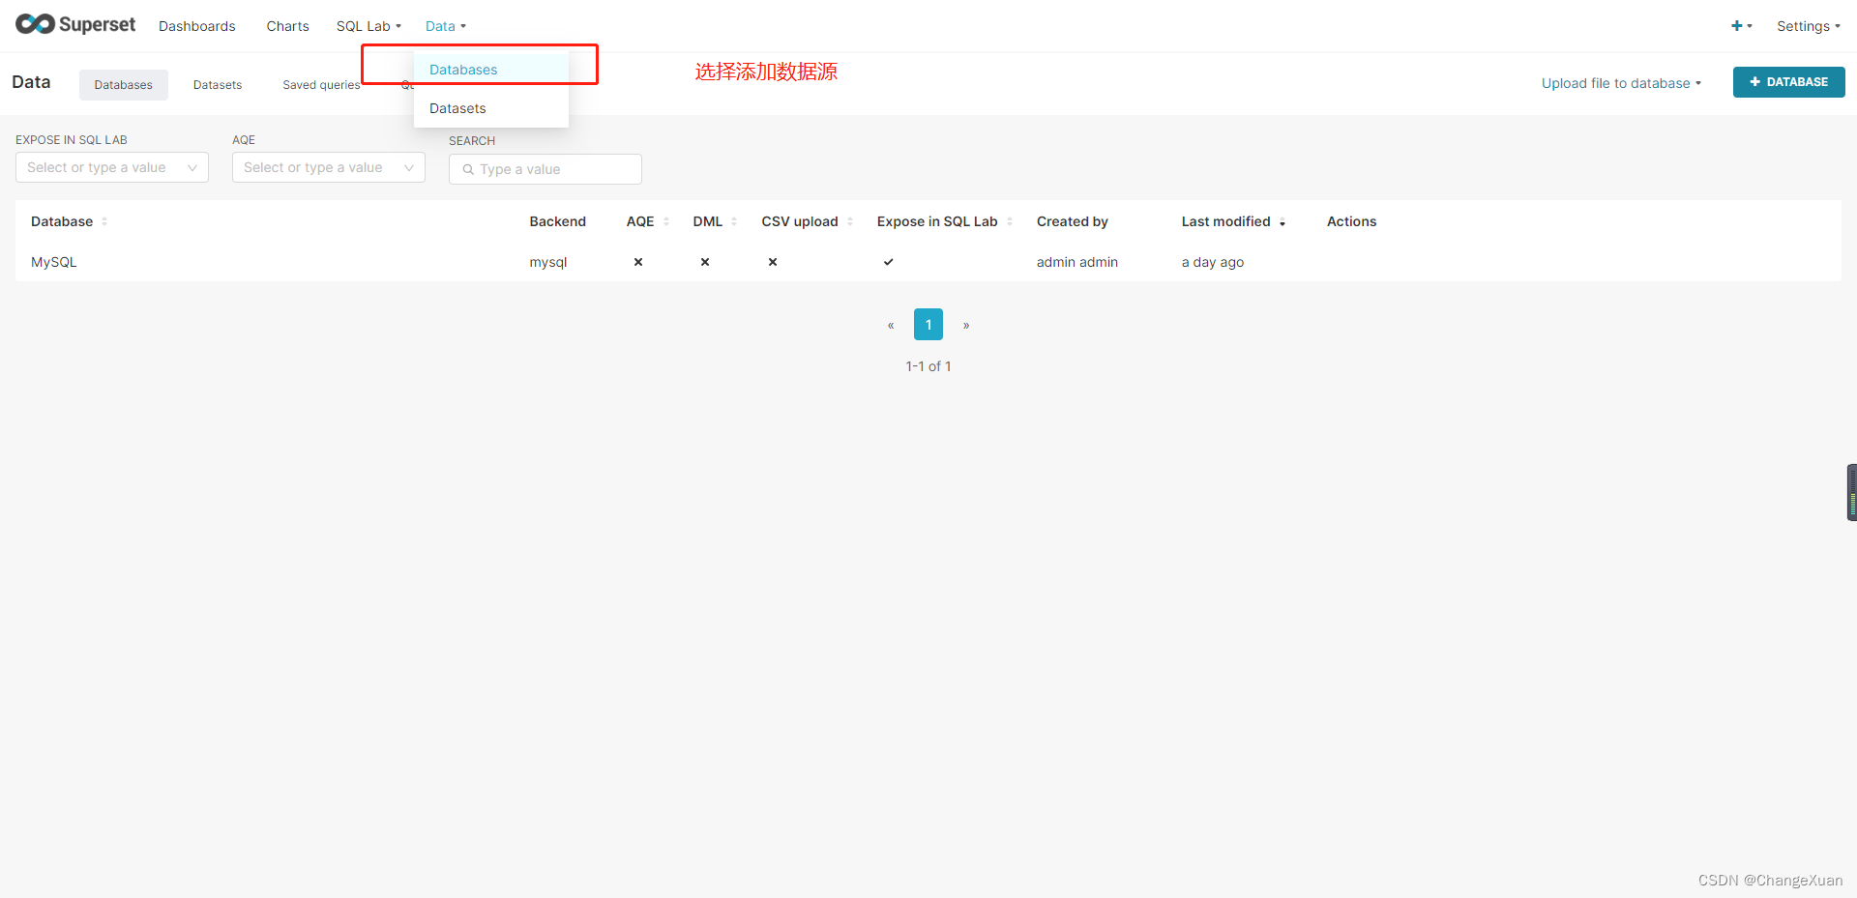
Task: Click the Backend column header
Action: click(558, 221)
